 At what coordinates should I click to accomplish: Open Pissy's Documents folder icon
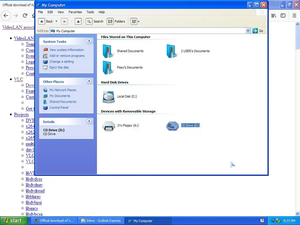[x=108, y=68]
